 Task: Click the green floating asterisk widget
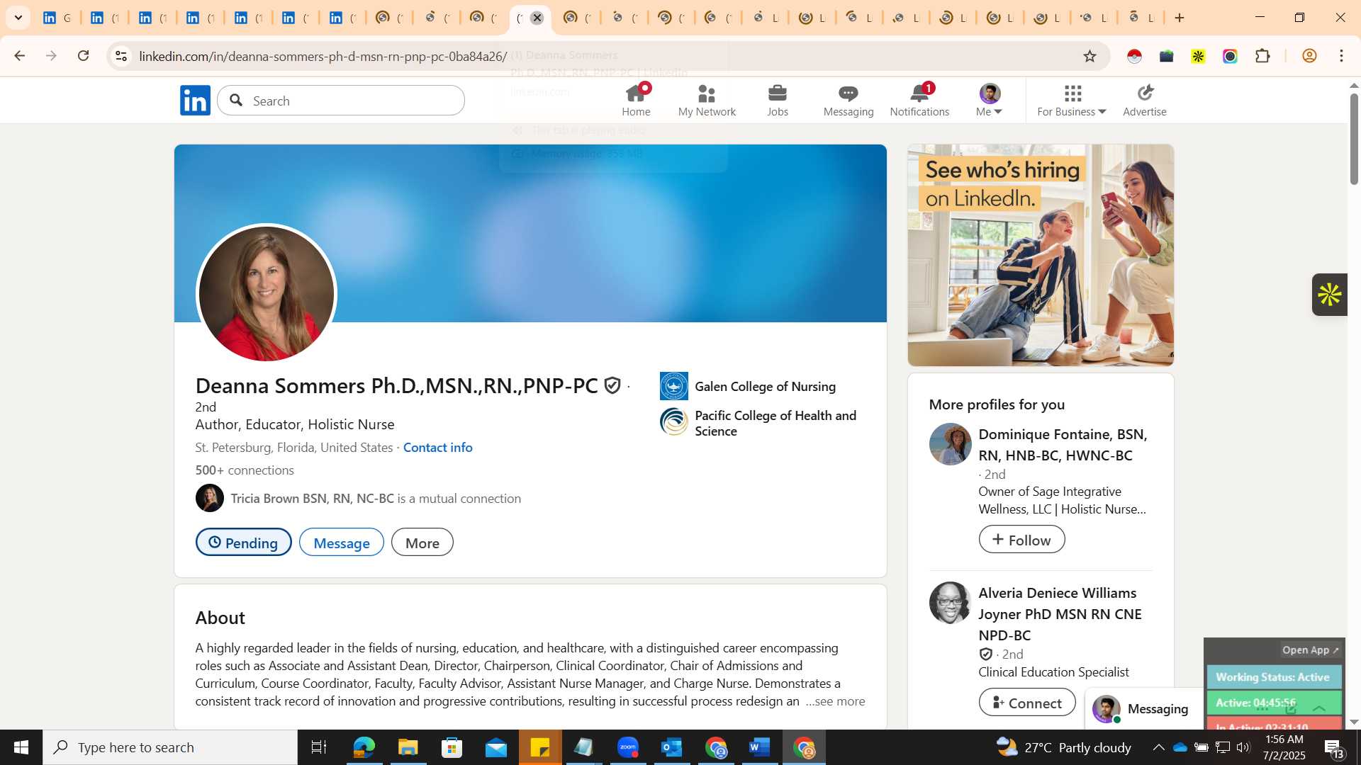point(1329,295)
